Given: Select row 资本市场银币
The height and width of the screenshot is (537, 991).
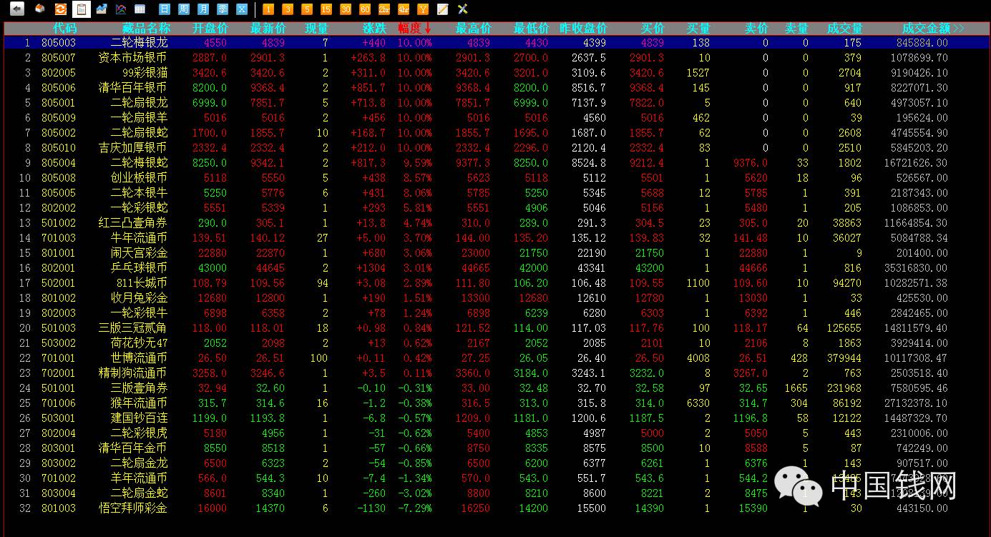Looking at the screenshot, I should 495,57.
